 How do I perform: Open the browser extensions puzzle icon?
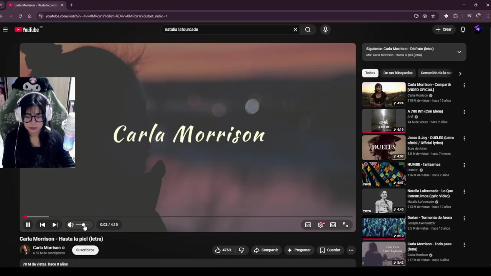click(455, 16)
